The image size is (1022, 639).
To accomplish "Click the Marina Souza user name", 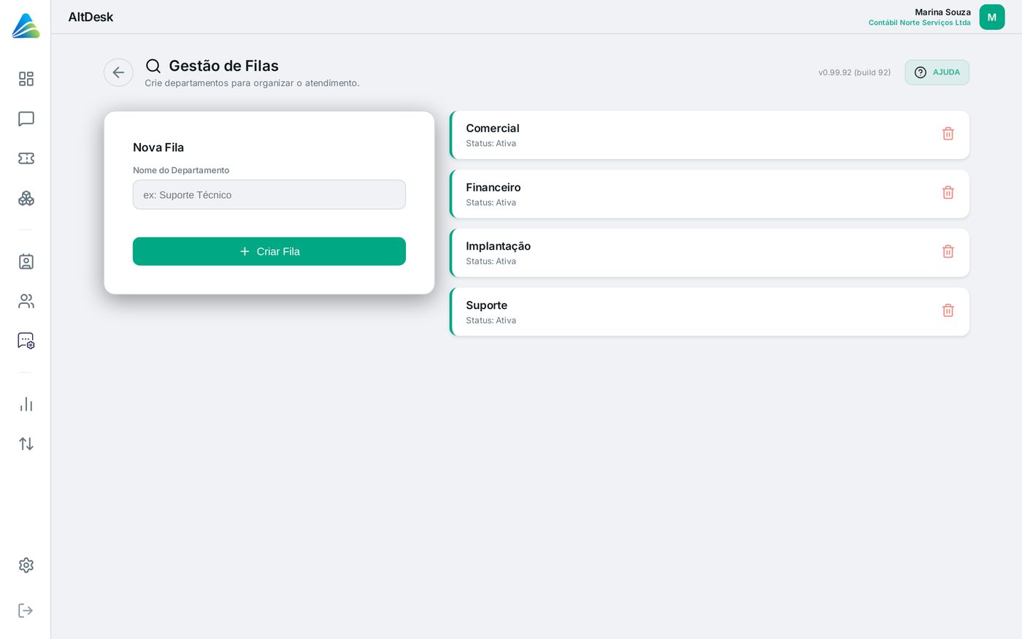I will coord(943,12).
